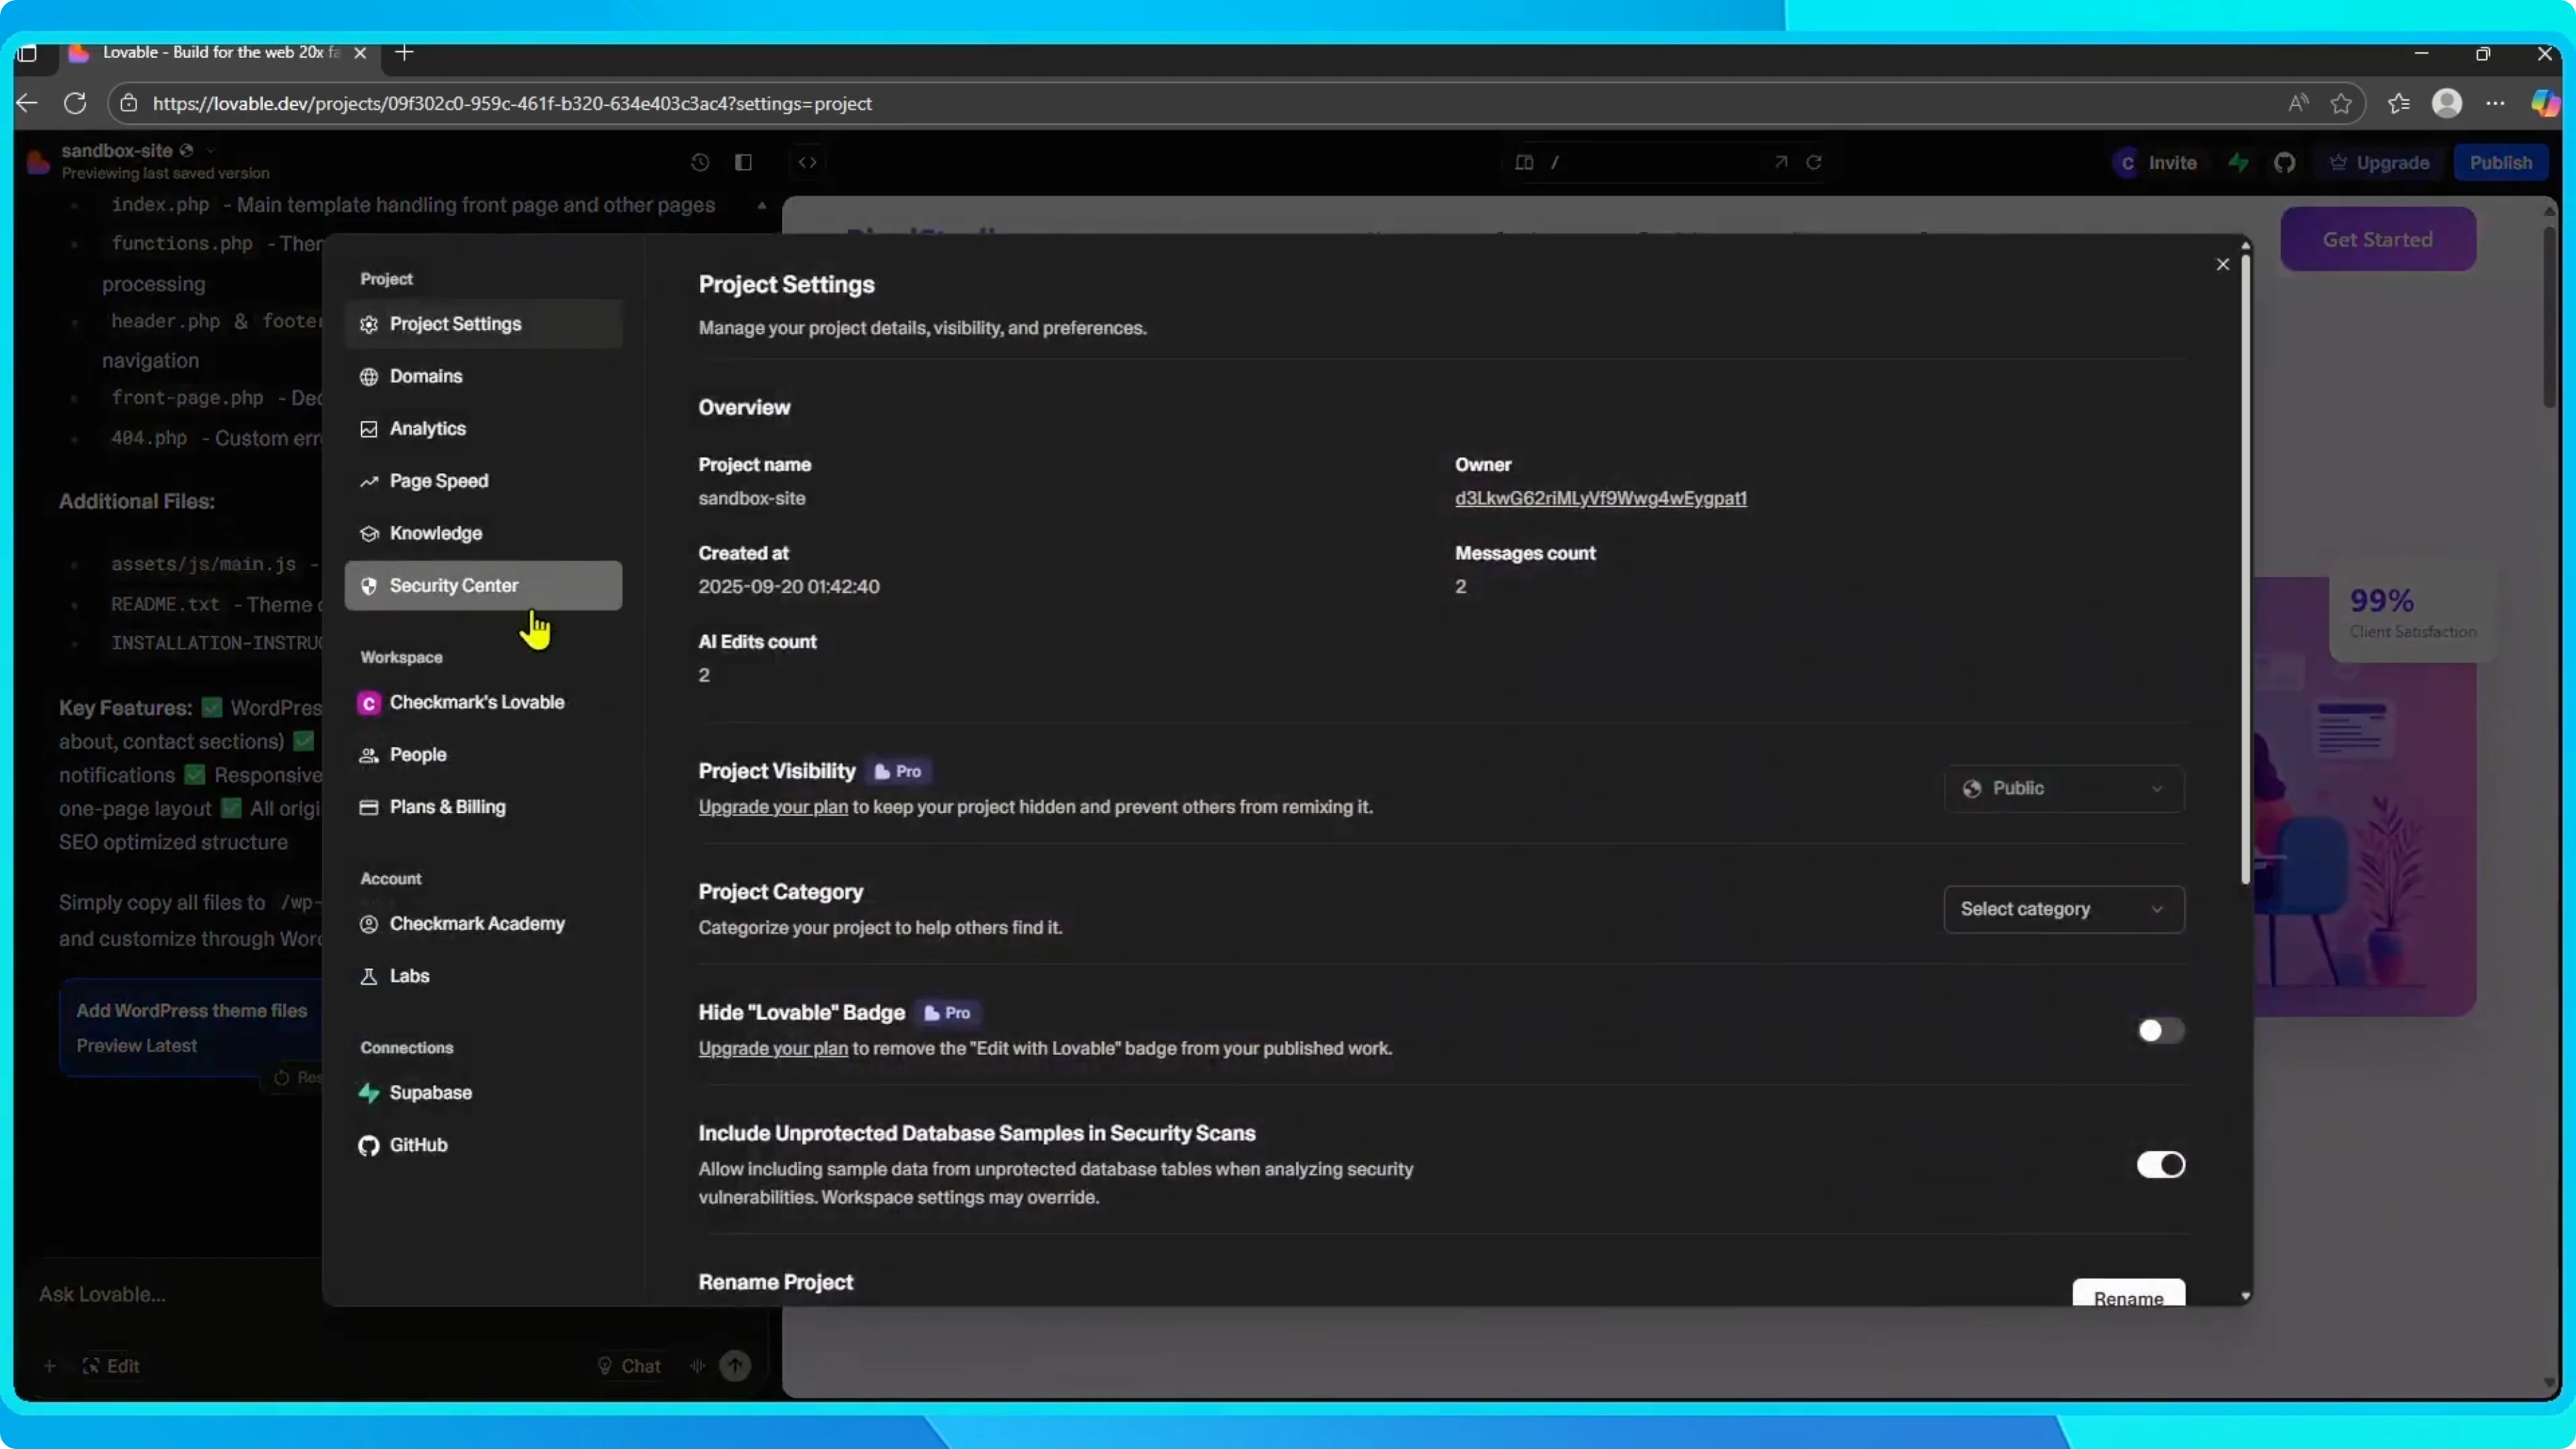2576x1449 pixels.
Task: Click Upgrade your plan link under Hide Badge
Action: (x=772, y=1048)
